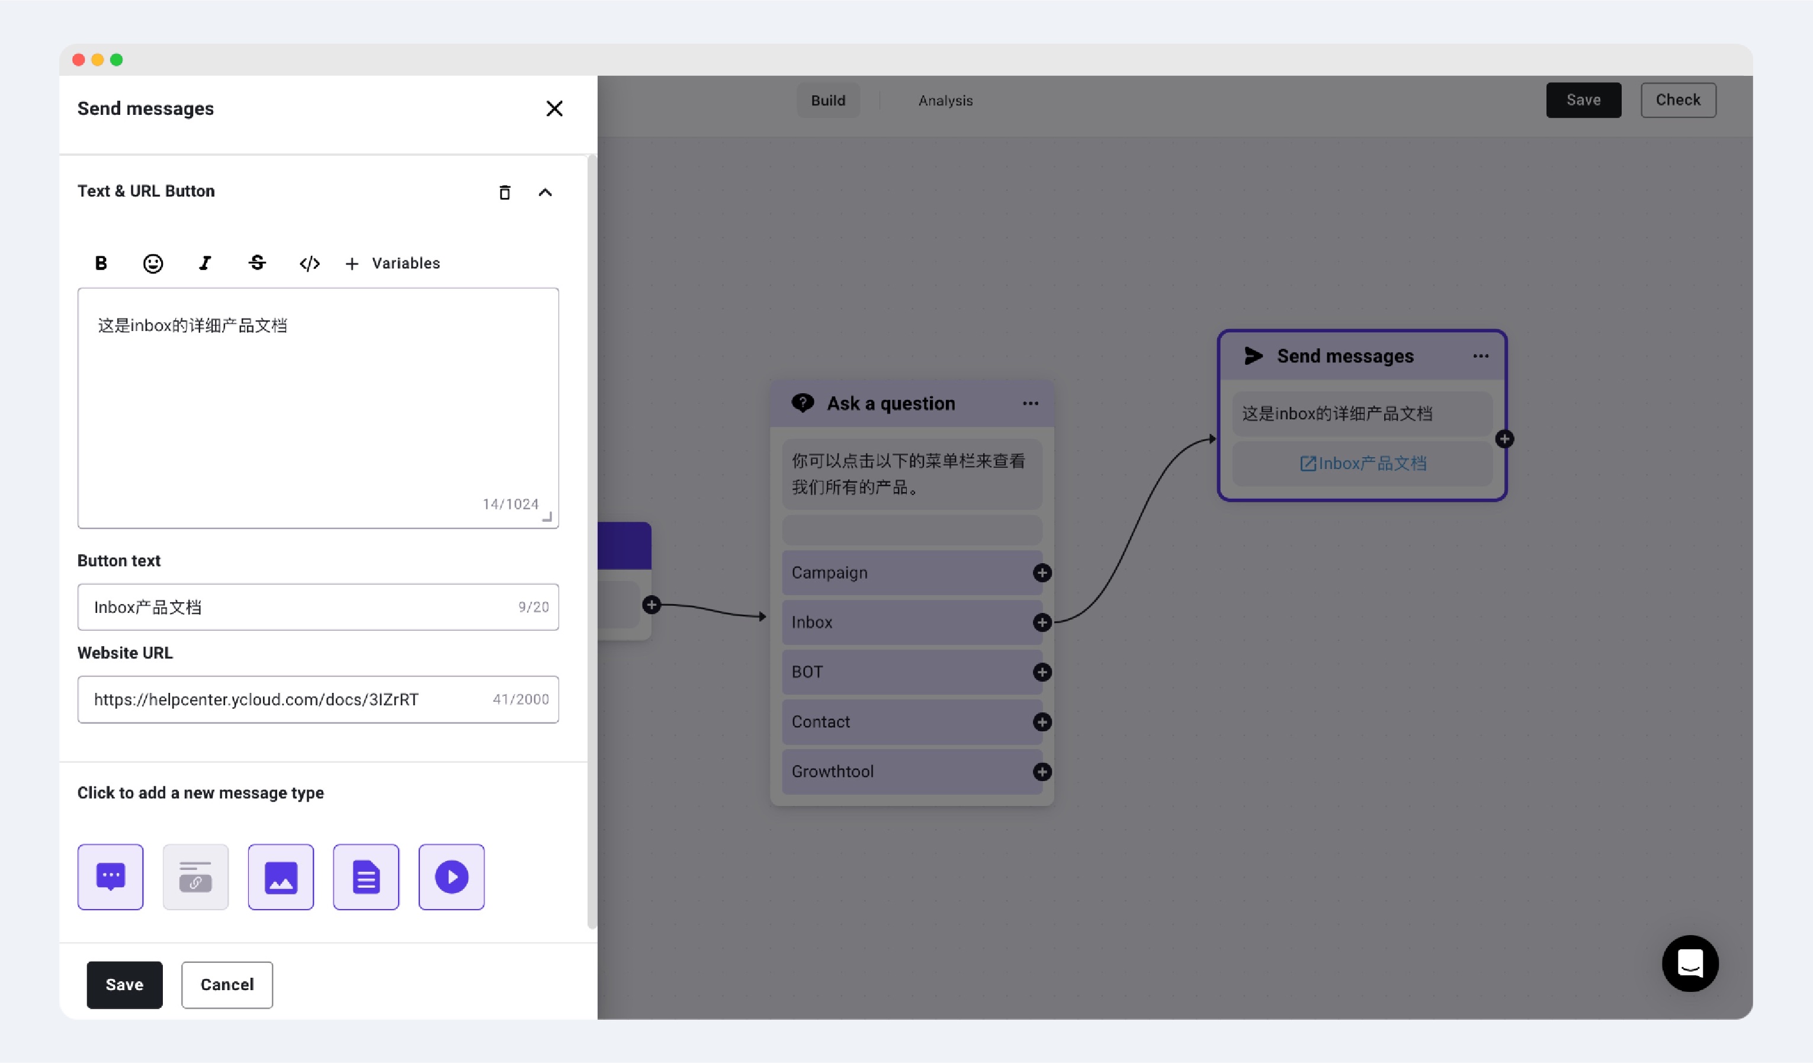This screenshot has height=1063, width=1813.
Task: Delete the Text & URL Button block
Action: pos(504,192)
